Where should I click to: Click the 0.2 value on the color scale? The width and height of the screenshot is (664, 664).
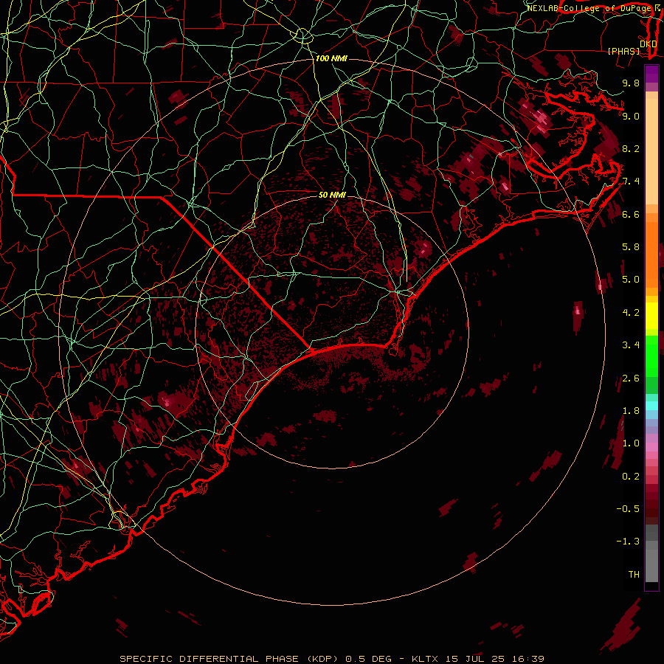631,477
